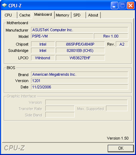
Task: Show the About tab
Action: click(x=93, y=15)
